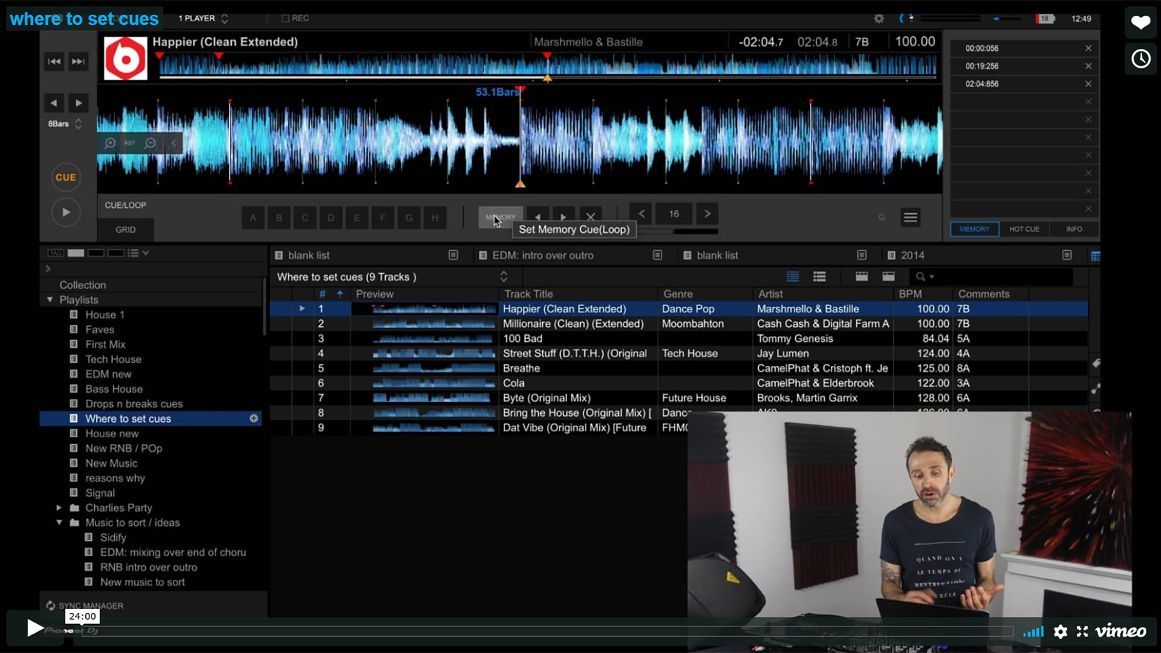The height and width of the screenshot is (653, 1161).
Task: Expand the arrow above Collection
Action: pyautogui.click(x=48, y=268)
